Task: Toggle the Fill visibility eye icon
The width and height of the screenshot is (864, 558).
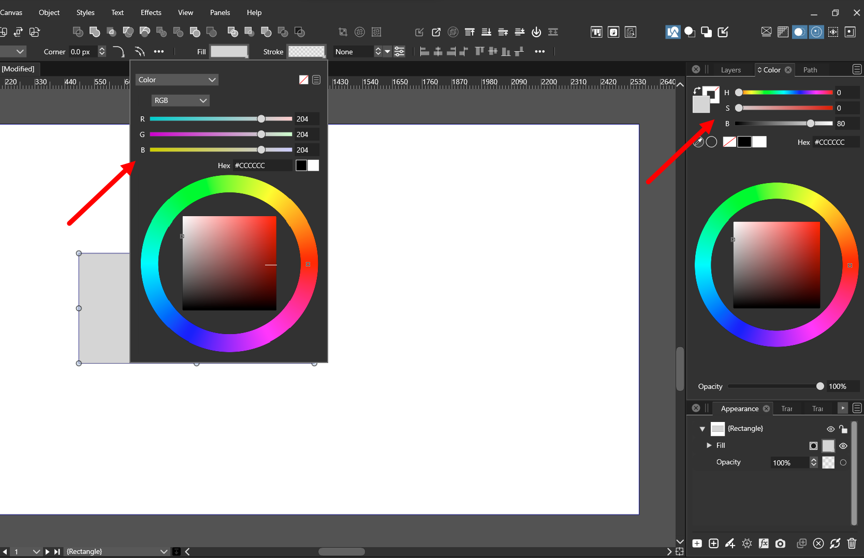Action: tap(843, 446)
